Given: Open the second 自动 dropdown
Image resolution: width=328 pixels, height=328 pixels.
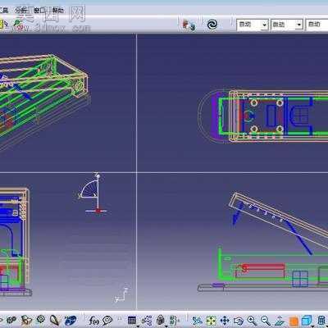Looking at the screenshot, I should pyautogui.click(x=287, y=25).
